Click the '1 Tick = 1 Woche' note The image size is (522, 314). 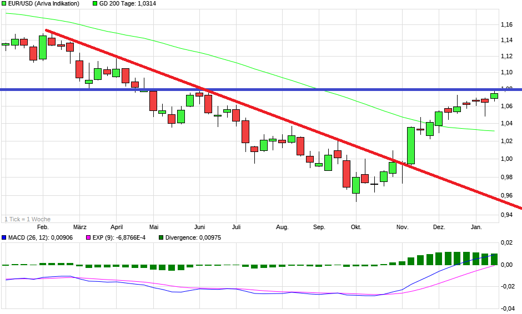pyautogui.click(x=27, y=219)
